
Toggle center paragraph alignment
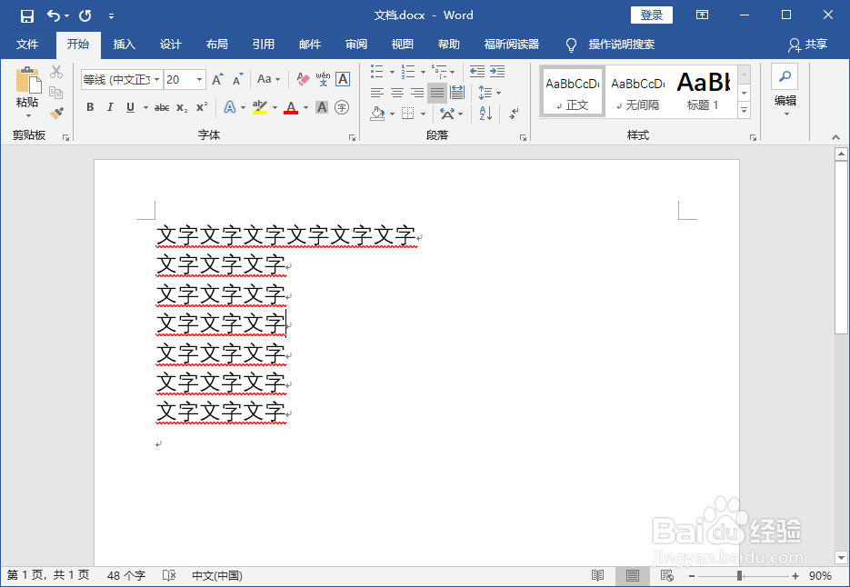pos(396,92)
